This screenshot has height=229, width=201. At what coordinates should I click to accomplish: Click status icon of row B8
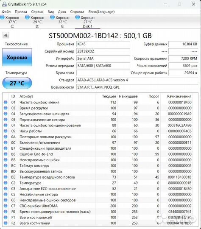coord(6,154)
